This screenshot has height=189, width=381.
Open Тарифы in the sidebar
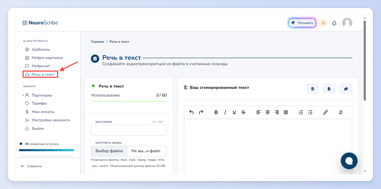pos(36,103)
